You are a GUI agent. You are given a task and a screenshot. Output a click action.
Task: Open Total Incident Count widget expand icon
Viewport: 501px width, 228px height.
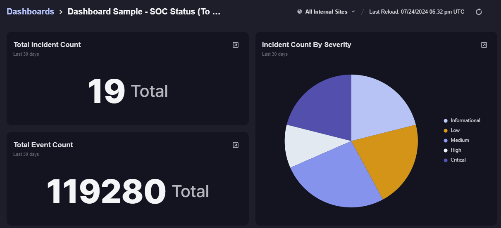[236, 45]
